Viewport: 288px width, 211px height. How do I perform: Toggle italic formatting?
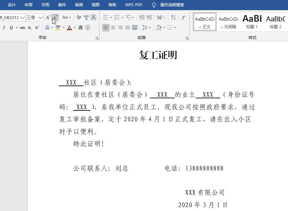pos(4,28)
